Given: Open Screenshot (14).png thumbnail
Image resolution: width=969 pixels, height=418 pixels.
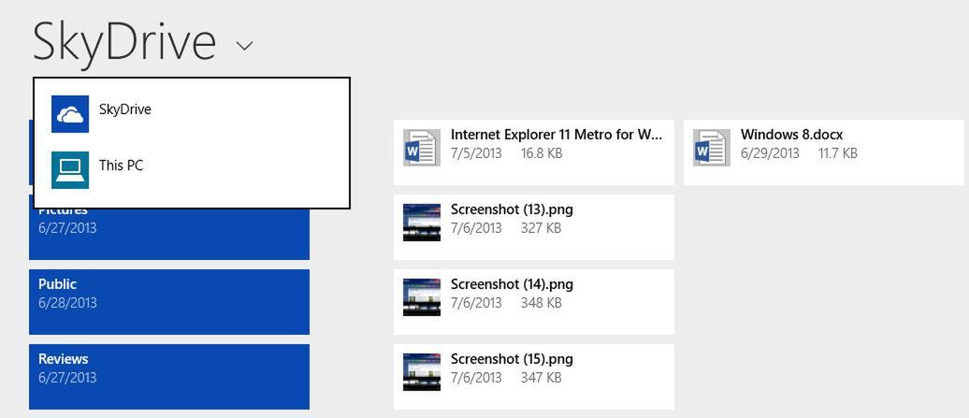Looking at the screenshot, I should pyautogui.click(x=422, y=297).
